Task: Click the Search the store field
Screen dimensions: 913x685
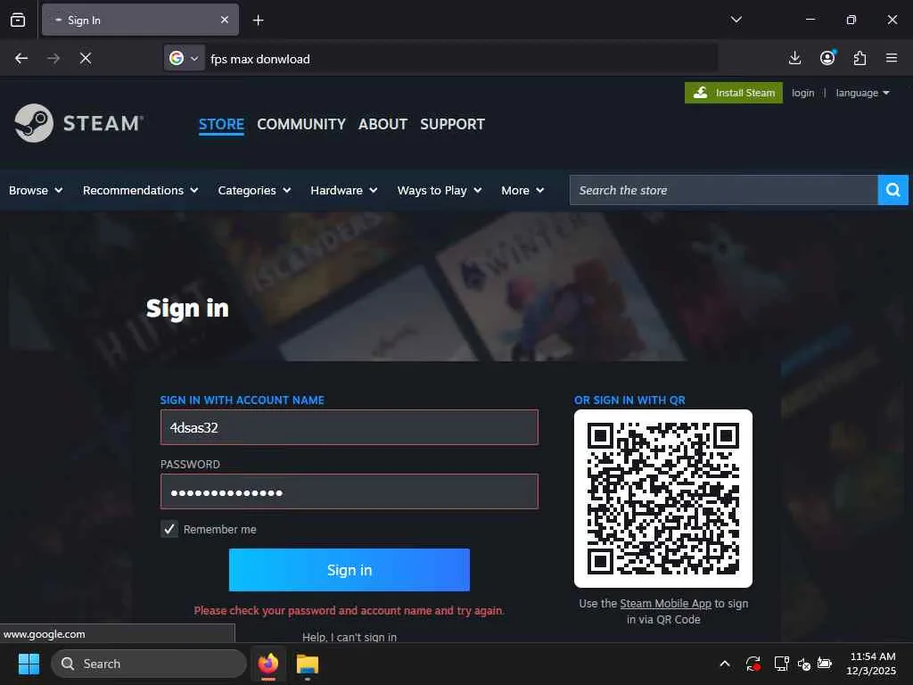Action: tap(723, 190)
